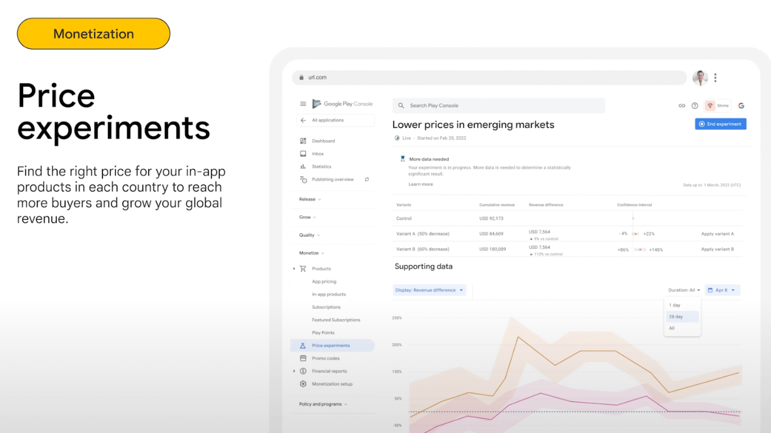Open Monetization setup page

332,384
